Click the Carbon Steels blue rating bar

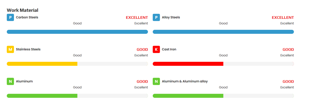[x=77, y=32]
